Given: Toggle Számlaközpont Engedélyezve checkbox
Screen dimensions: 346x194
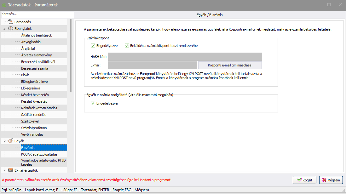Looking at the screenshot, I should point(93,46).
